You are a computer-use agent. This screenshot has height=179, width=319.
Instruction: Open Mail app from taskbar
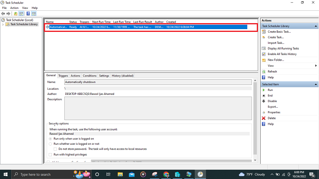point(132,174)
